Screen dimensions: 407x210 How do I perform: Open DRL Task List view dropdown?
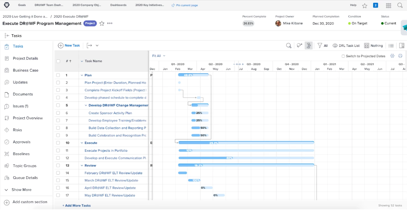[x=346, y=45]
